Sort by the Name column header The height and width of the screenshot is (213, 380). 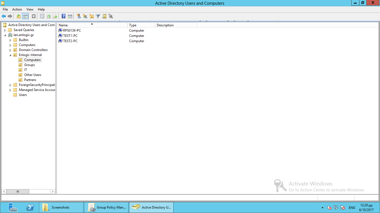92,25
